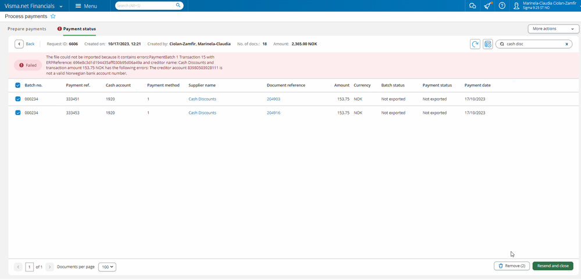Mark Process payments as favorite with star
The width and height of the screenshot is (581, 280).
pos(53,16)
